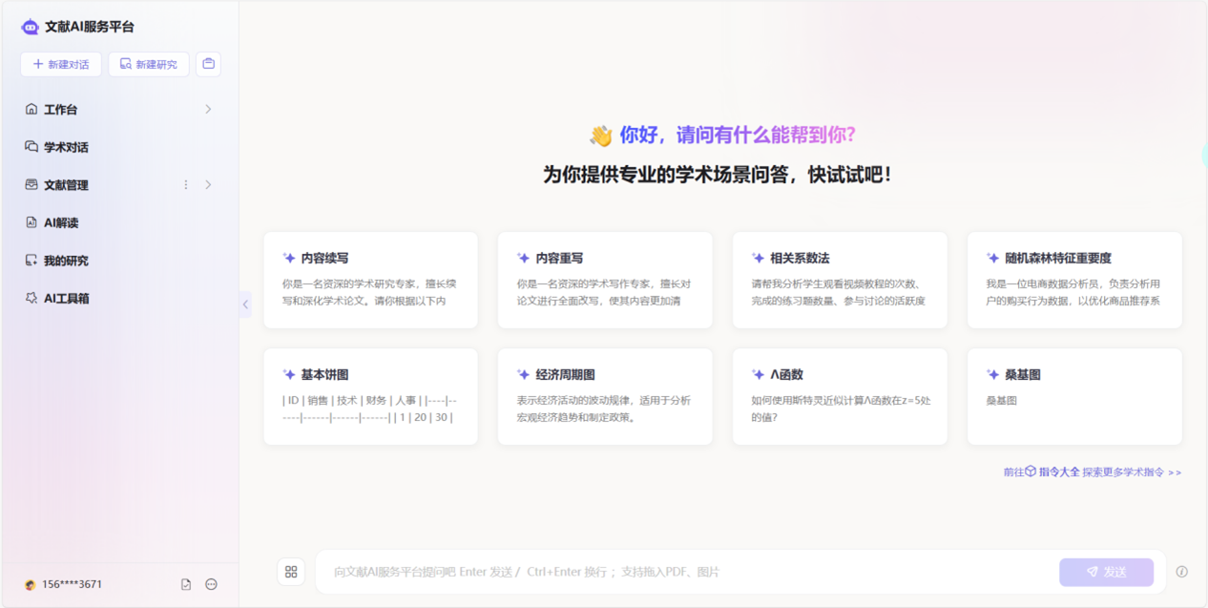Image resolution: width=1208 pixels, height=608 pixels.
Task: Click the document icon beside account number
Action: 186,584
